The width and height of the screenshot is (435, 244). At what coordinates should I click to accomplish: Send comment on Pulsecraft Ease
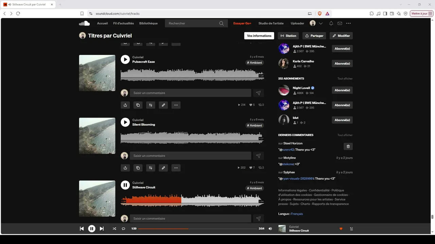pyautogui.click(x=258, y=93)
